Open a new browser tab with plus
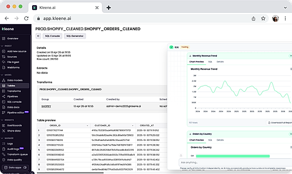The image size is (292, 174). click(x=109, y=8)
